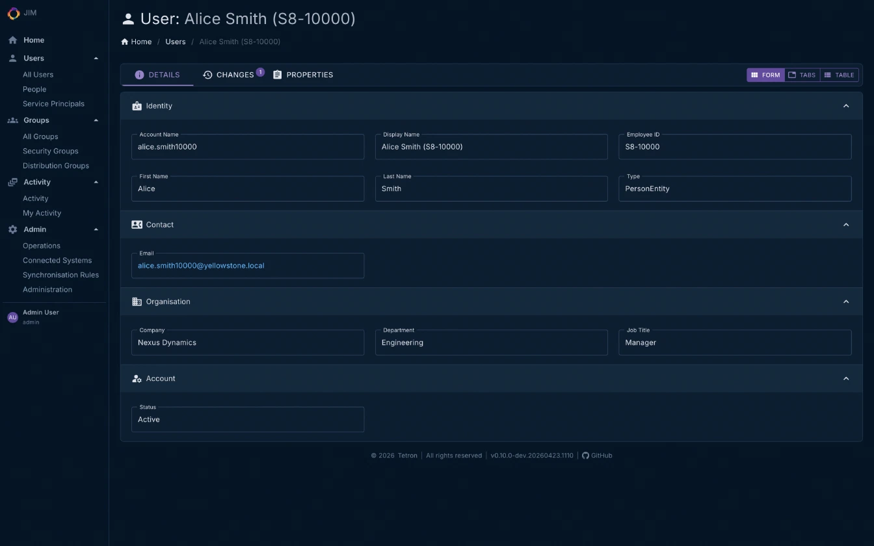Collapse the Contact section

pyautogui.click(x=846, y=224)
